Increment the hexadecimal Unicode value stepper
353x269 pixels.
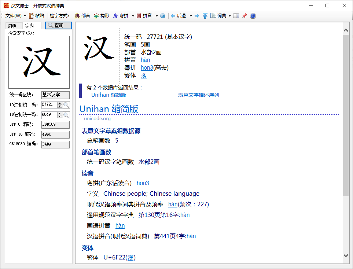pyautogui.click(x=60, y=113)
